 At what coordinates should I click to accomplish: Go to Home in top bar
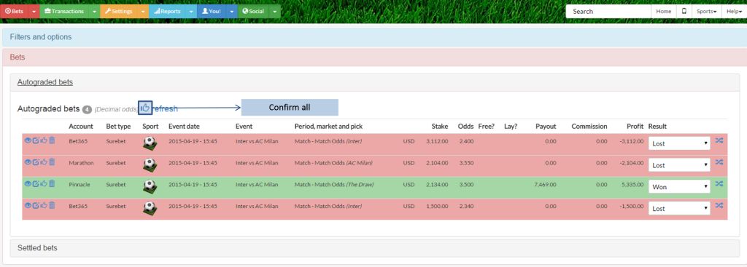pyautogui.click(x=664, y=12)
